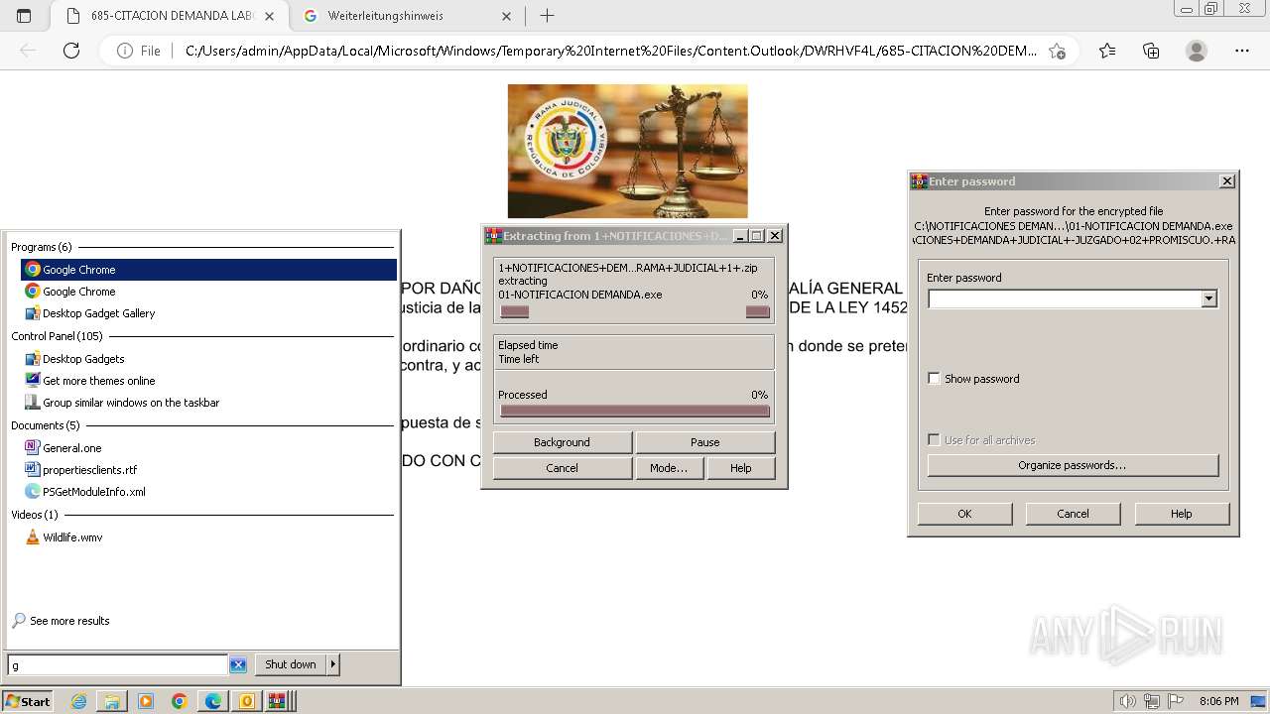The height and width of the screenshot is (714, 1270).
Task: Close the Weiterleitungshinweis tab
Action: point(507,16)
